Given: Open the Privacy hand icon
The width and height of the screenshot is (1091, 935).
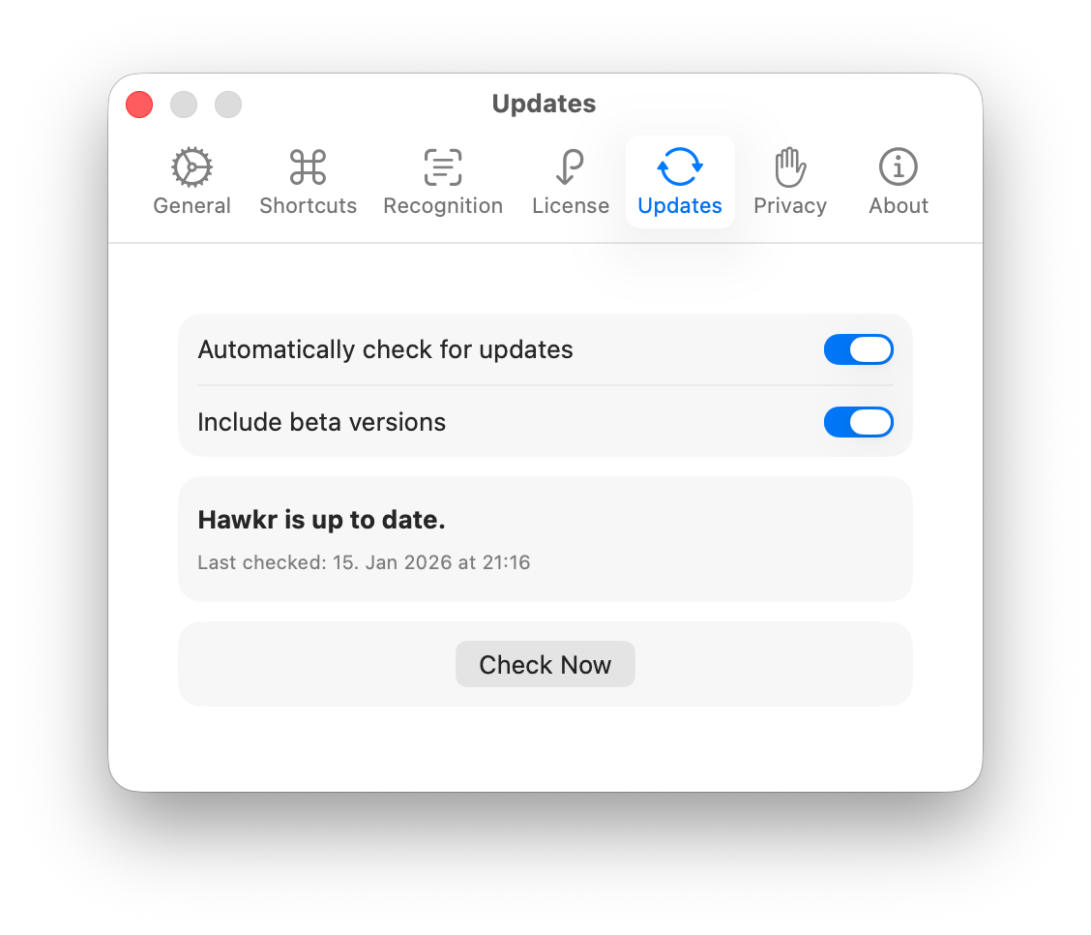Looking at the screenshot, I should tap(790, 167).
